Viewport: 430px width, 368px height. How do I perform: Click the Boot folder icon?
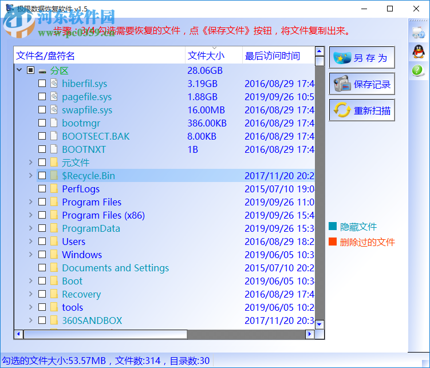tap(54, 280)
